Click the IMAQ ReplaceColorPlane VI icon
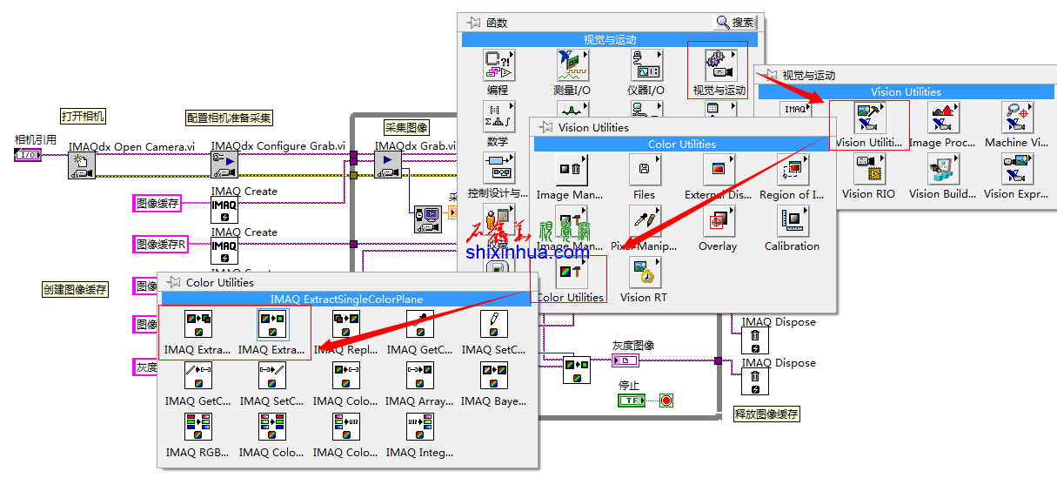This screenshot has width=1057, height=478. [x=346, y=326]
